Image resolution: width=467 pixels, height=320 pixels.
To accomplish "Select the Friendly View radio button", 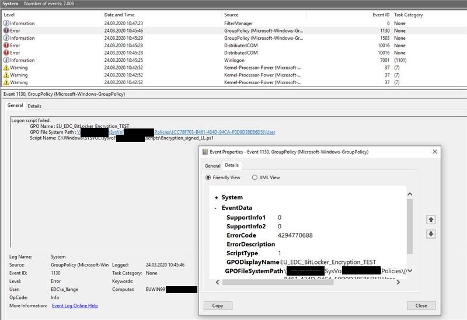I will [x=208, y=178].
